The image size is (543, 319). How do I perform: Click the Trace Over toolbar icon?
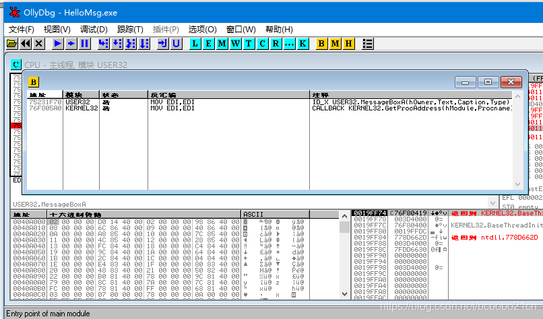coord(144,44)
